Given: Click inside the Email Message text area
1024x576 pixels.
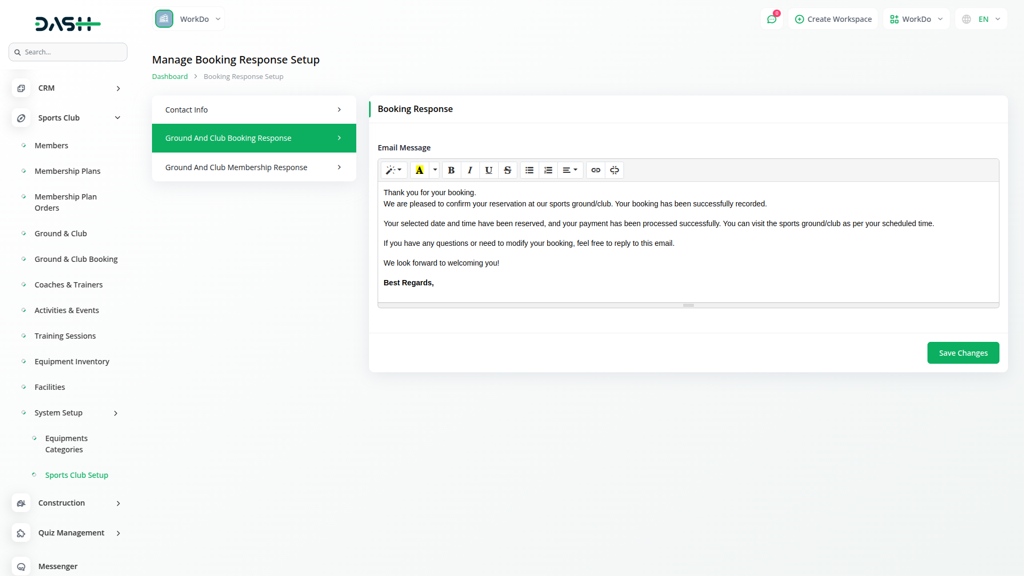Looking at the screenshot, I should [x=688, y=242].
